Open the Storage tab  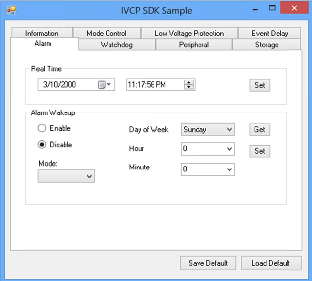click(x=267, y=45)
